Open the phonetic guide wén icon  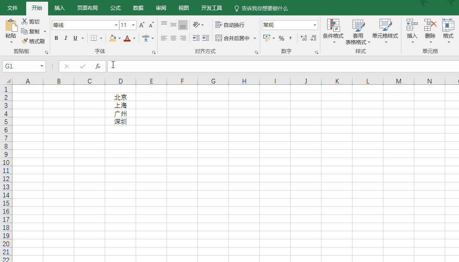coord(146,38)
